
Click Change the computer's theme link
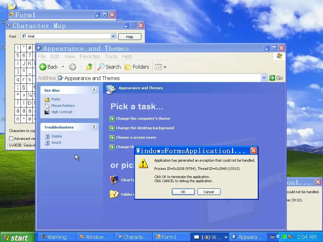143,118
